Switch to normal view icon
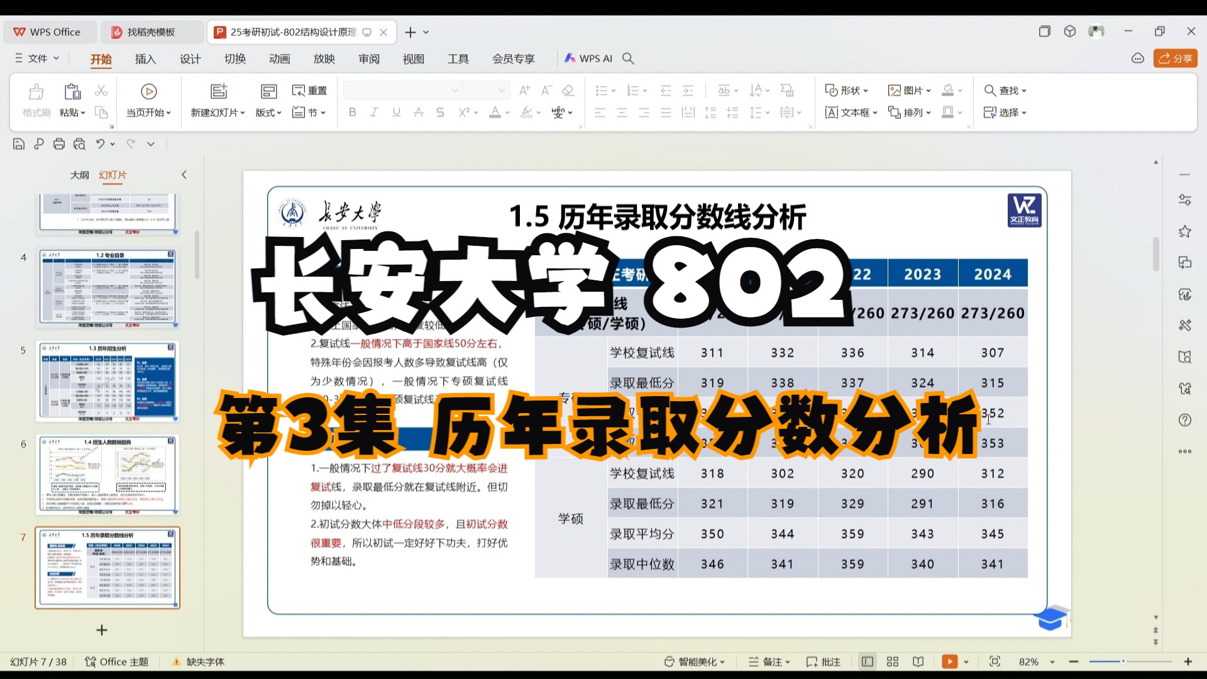The width and height of the screenshot is (1207, 679). click(x=868, y=661)
